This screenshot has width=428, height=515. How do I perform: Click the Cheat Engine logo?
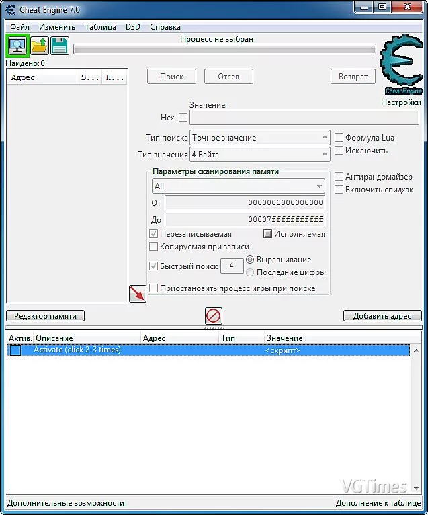(x=402, y=65)
